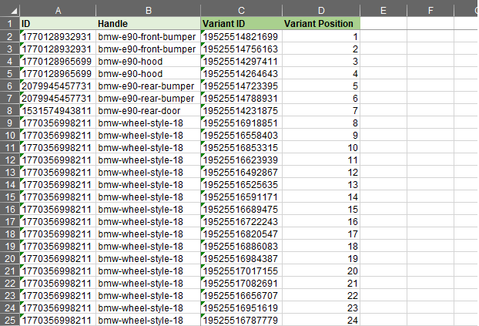The image size is (479, 326).
Task: Select Variant ID 19525516656707
Action: pyautogui.click(x=241, y=295)
